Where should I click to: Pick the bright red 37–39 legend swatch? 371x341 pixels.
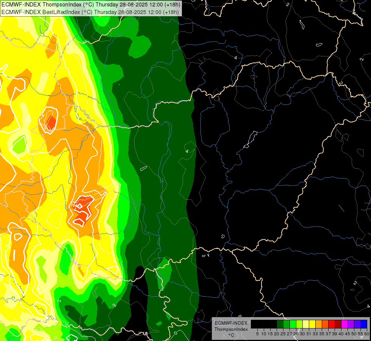pyautogui.click(x=332, y=324)
